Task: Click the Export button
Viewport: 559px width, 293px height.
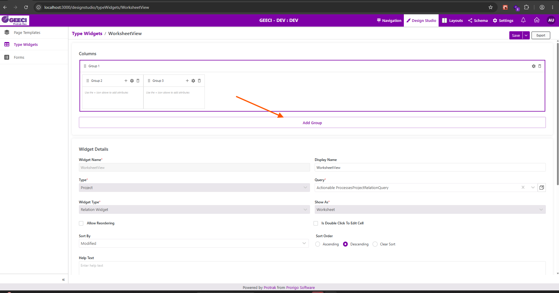Action: pos(541,35)
